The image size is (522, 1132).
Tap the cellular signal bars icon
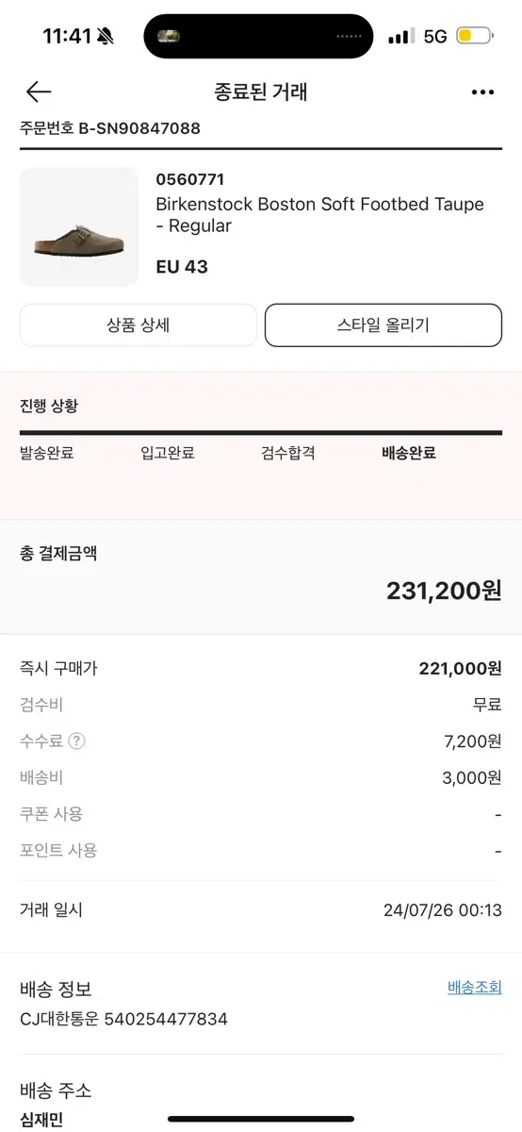400,36
